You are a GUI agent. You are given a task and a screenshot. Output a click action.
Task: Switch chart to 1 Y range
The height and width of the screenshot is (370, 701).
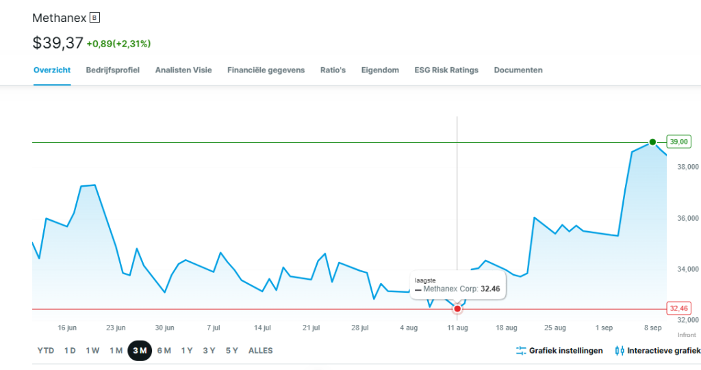click(x=187, y=351)
